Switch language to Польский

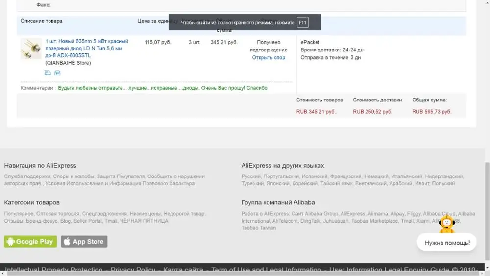pos(443,183)
